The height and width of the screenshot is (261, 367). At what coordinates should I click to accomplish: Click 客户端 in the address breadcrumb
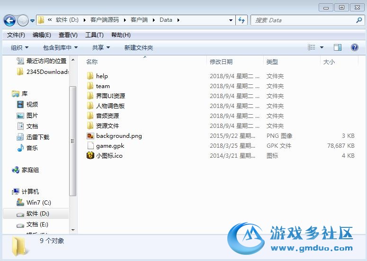[x=139, y=20]
